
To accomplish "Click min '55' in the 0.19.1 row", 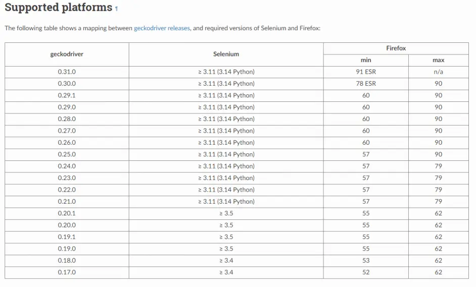I will pos(366,238).
